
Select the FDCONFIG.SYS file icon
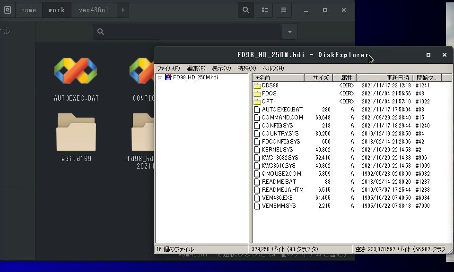coord(257,142)
